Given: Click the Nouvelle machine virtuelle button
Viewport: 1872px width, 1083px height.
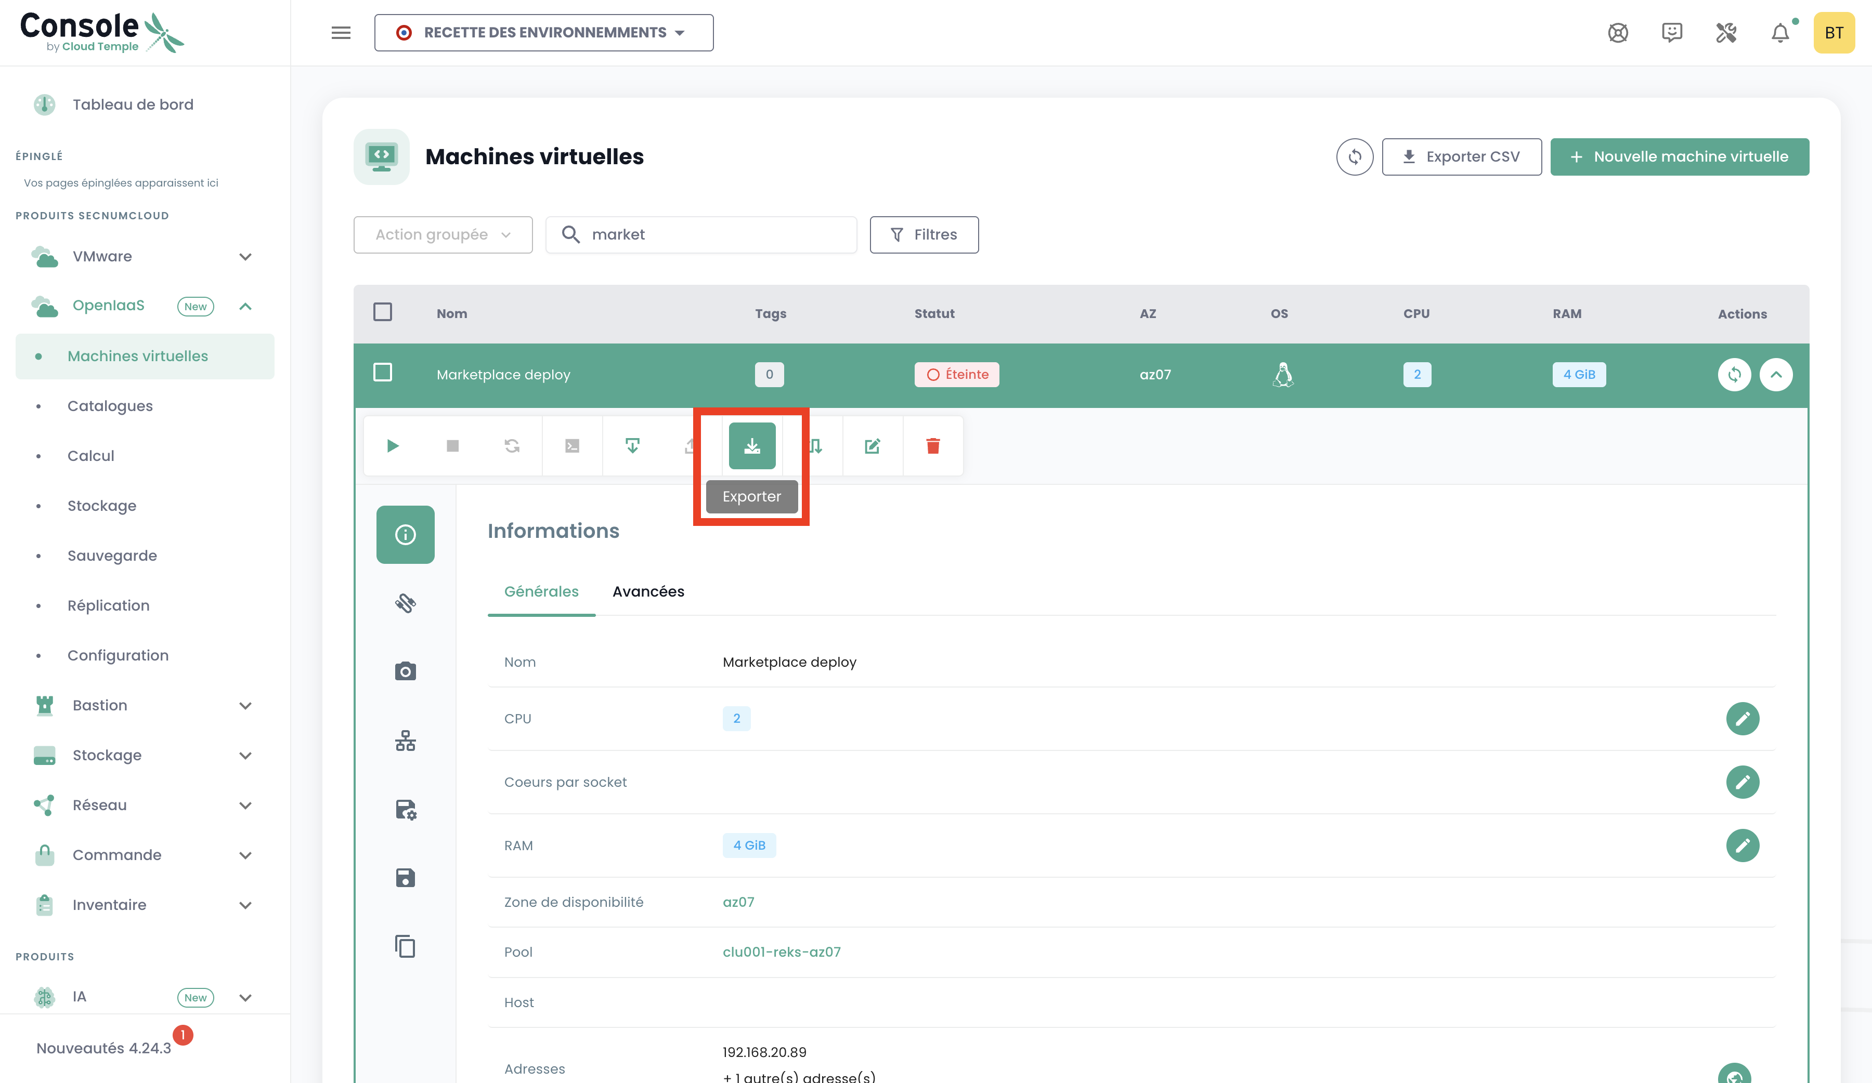Looking at the screenshot, I should point(1679,156).
